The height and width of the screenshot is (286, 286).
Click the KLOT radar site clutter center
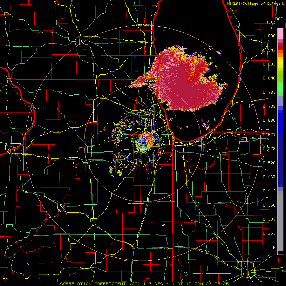tap(143, 143)
